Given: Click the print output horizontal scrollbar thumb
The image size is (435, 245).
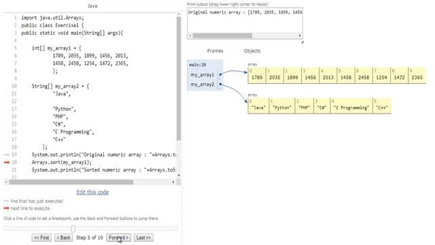Looking at the screenshot, I should [222, 35].
